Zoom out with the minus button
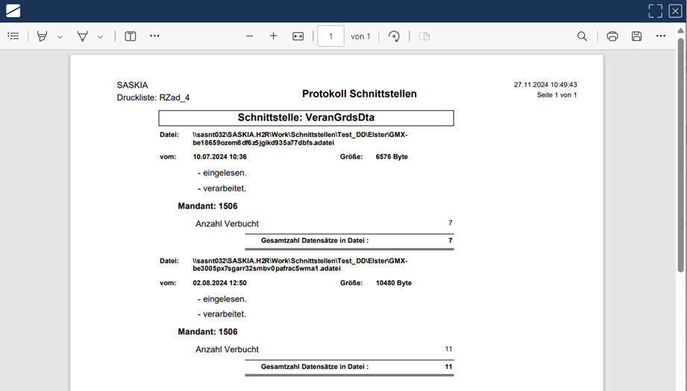The height and width of the screenshot is (391, 687). tap(250, 36)
